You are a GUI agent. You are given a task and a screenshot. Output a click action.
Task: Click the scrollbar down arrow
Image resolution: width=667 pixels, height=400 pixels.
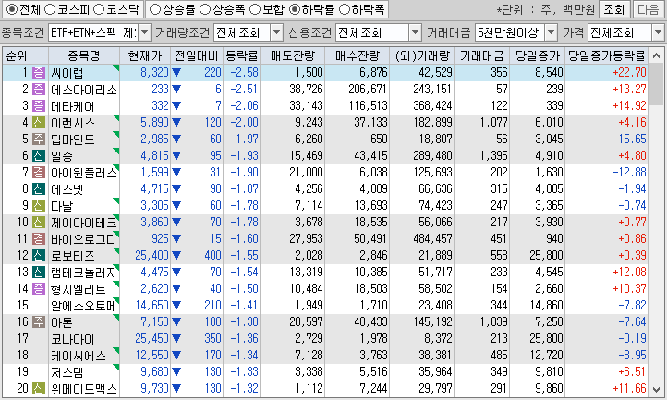[656, 389]
